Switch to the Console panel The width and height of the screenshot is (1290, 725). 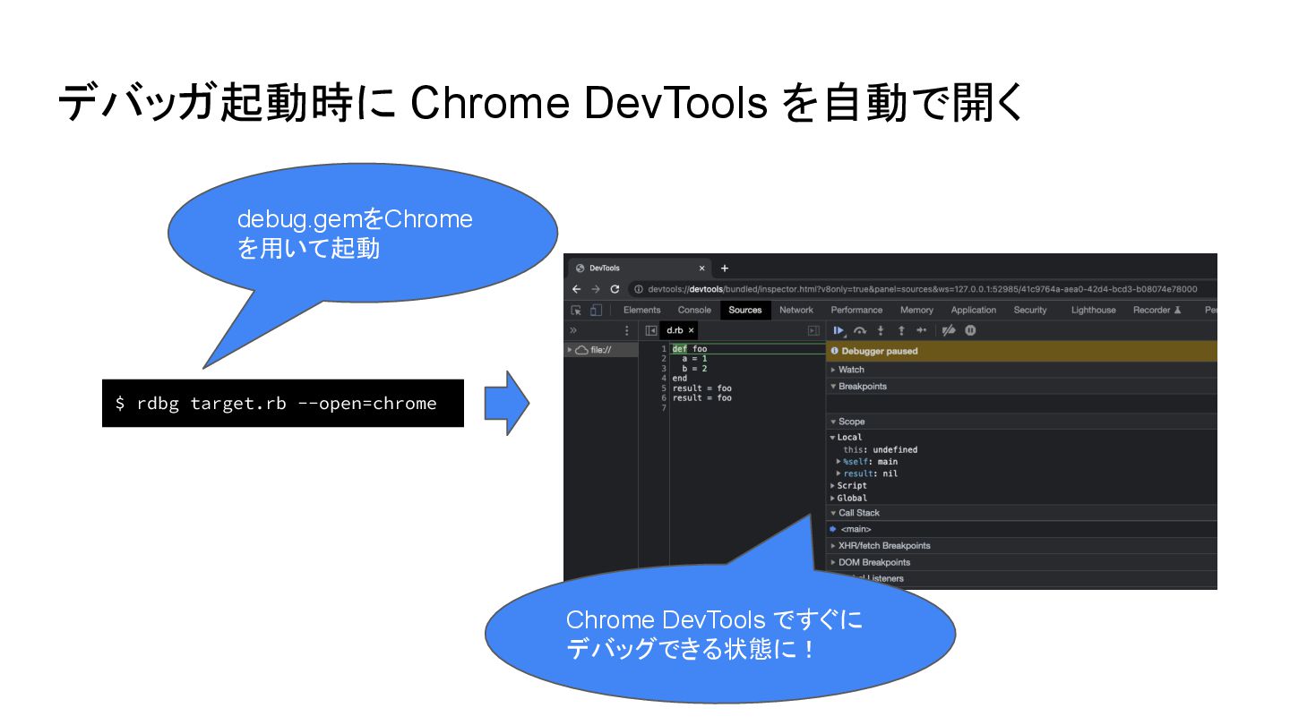click(694, 310)
